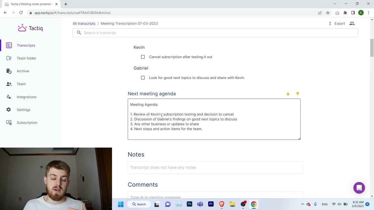Click the comment mention input field
Screen dimensions: 374x210
pyautogui.click(x=215, y=195)
